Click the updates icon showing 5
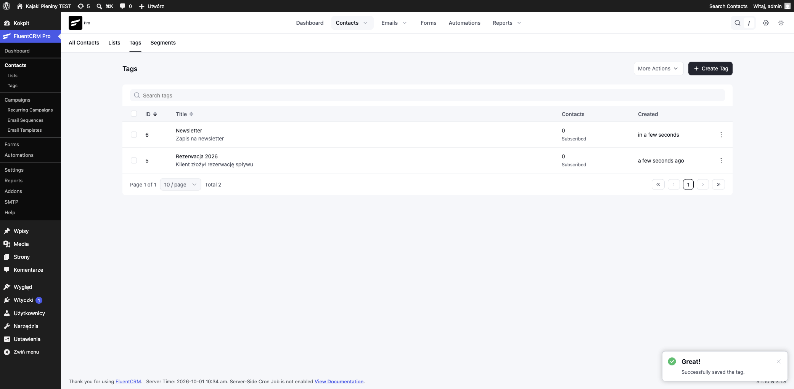 coord(84,6)
